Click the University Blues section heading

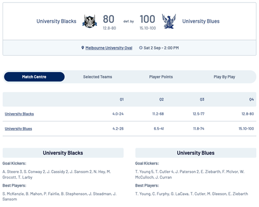click(x=196, y=153)
